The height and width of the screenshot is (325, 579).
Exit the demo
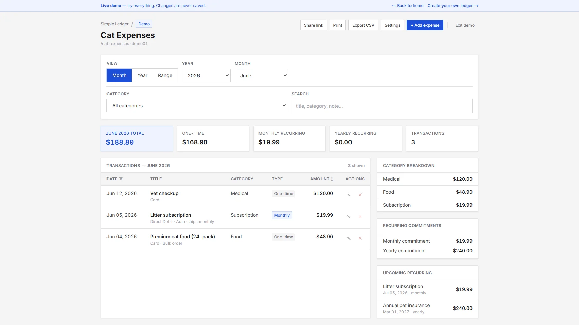(x=465, y=25)
